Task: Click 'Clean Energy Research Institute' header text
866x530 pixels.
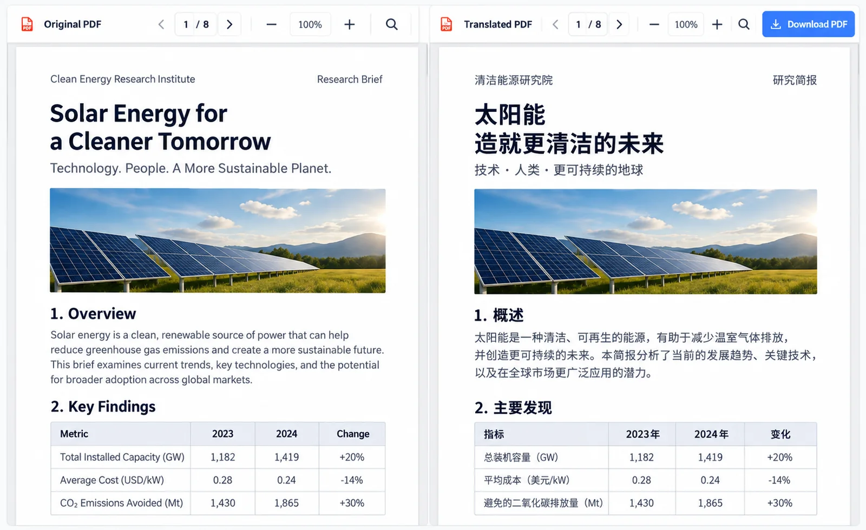Action: pos(123,79)
